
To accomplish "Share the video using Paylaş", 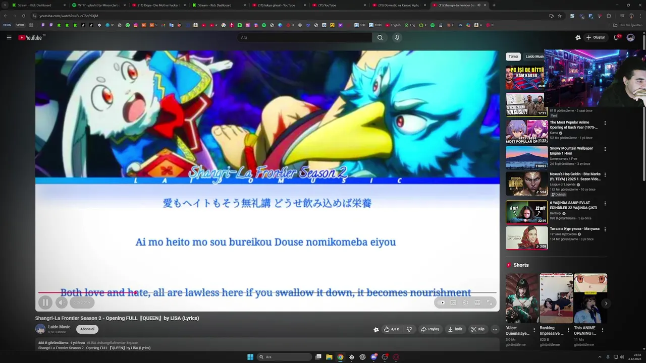I will pos(430,329).
